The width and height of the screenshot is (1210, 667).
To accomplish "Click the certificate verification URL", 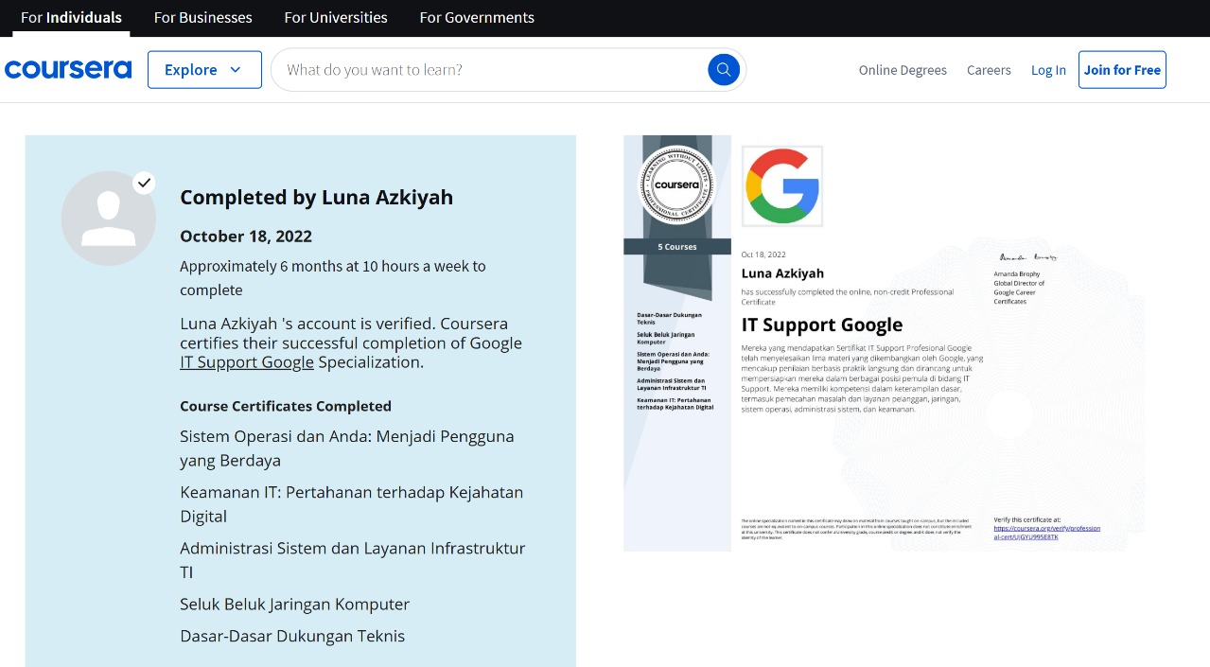I will [x=1046, y=532].
